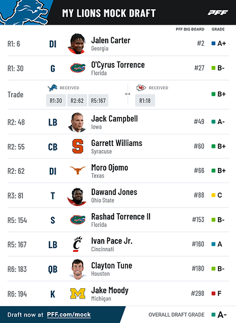This screenshot has height=323, width=236.
Task: Click the Michigan logo beside Jake Moody
Action: pos(77,293)
